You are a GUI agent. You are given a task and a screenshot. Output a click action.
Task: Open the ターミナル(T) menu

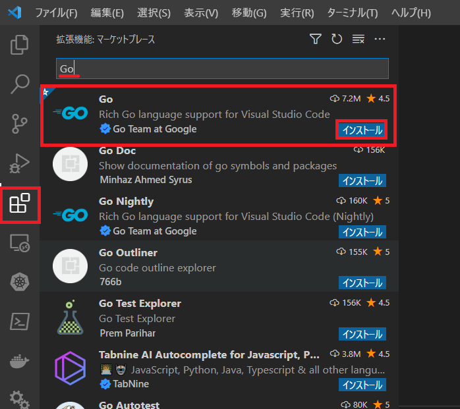click(353, 13)
